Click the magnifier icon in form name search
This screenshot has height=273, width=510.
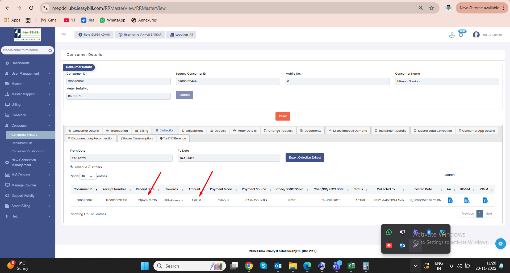[x=50, y=50]
